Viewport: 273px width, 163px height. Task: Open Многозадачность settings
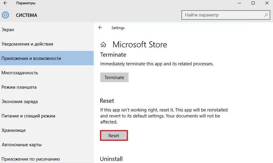click(47, 73)
